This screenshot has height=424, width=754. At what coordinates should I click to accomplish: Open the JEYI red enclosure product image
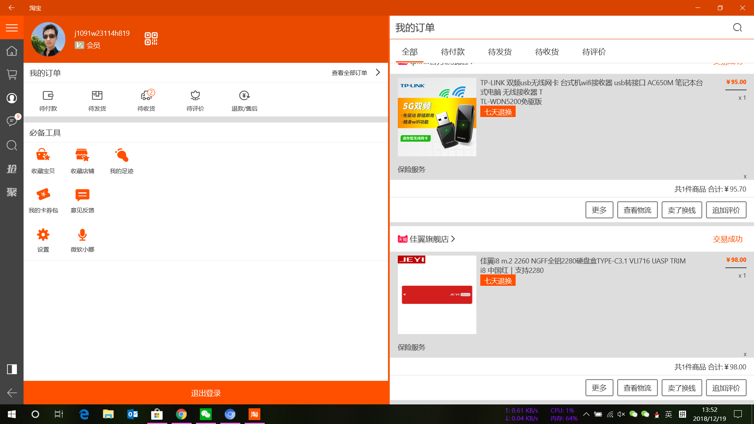click(x=437, y=295)
